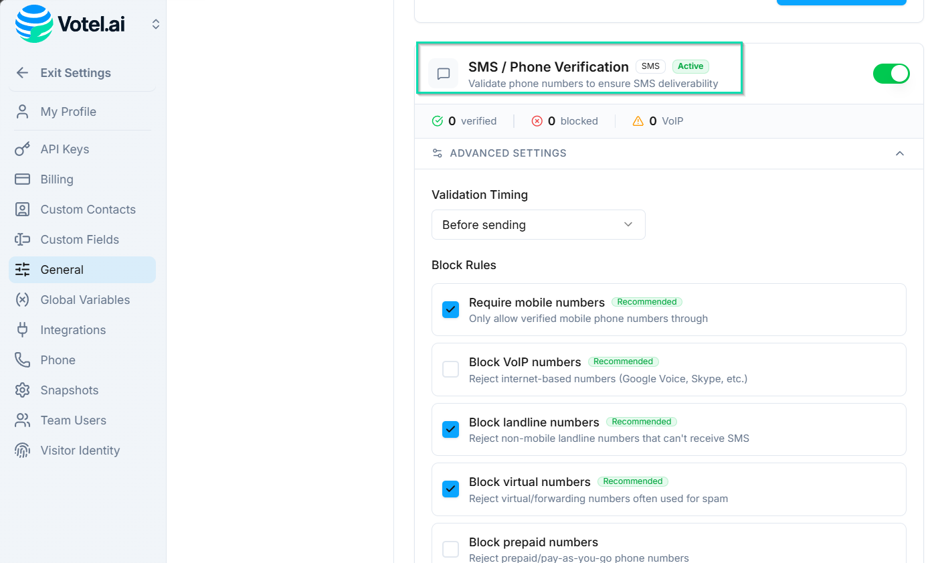Image resolution: width=932 pixels, height=563 pixels.
Task: Click the API Keys key icon
Action: coord(23,149)
